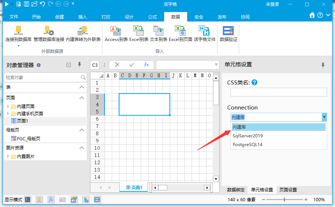Screen dimensions: 335x207
Task: Pin the 对象管理器 panel
Action: click(x=79, y=65)
